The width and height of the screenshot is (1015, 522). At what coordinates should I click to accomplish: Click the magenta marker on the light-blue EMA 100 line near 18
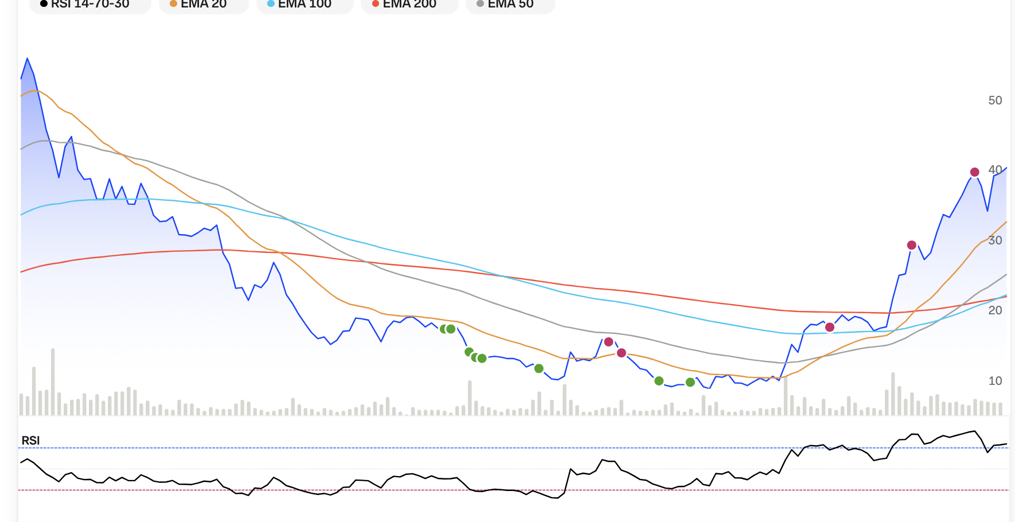[x=829, y=328]
